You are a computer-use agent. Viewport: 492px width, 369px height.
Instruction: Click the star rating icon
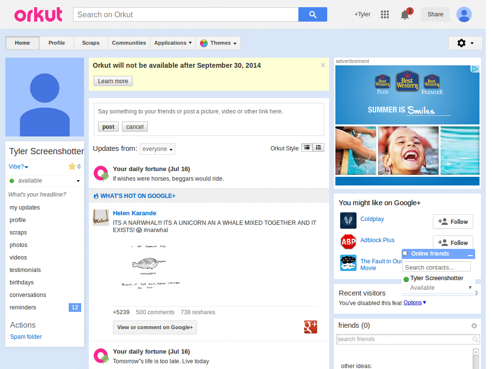coord(72,166)
